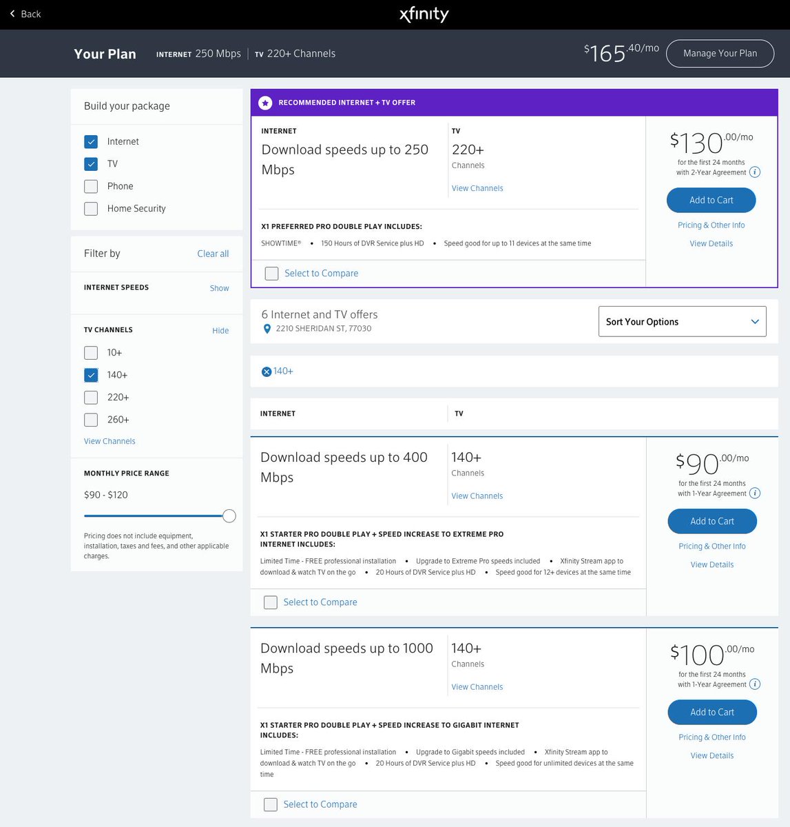The height and width of the screenshot is (827, 790).
Task: Click the '2210 SHERIDAN ST, 77030' address text
Action: point(324,329)
